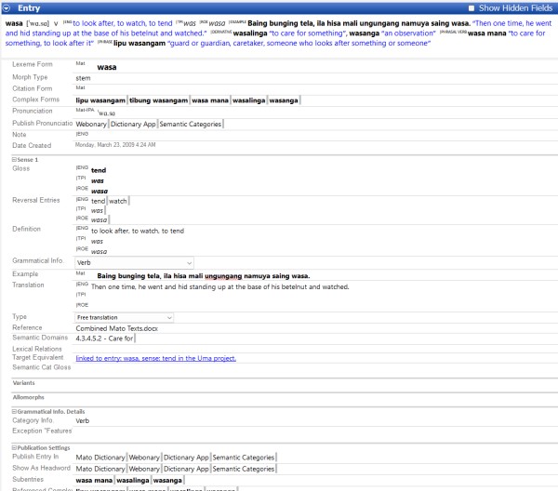Click Semantic Categories in Show As Headword row

[244, 469]
